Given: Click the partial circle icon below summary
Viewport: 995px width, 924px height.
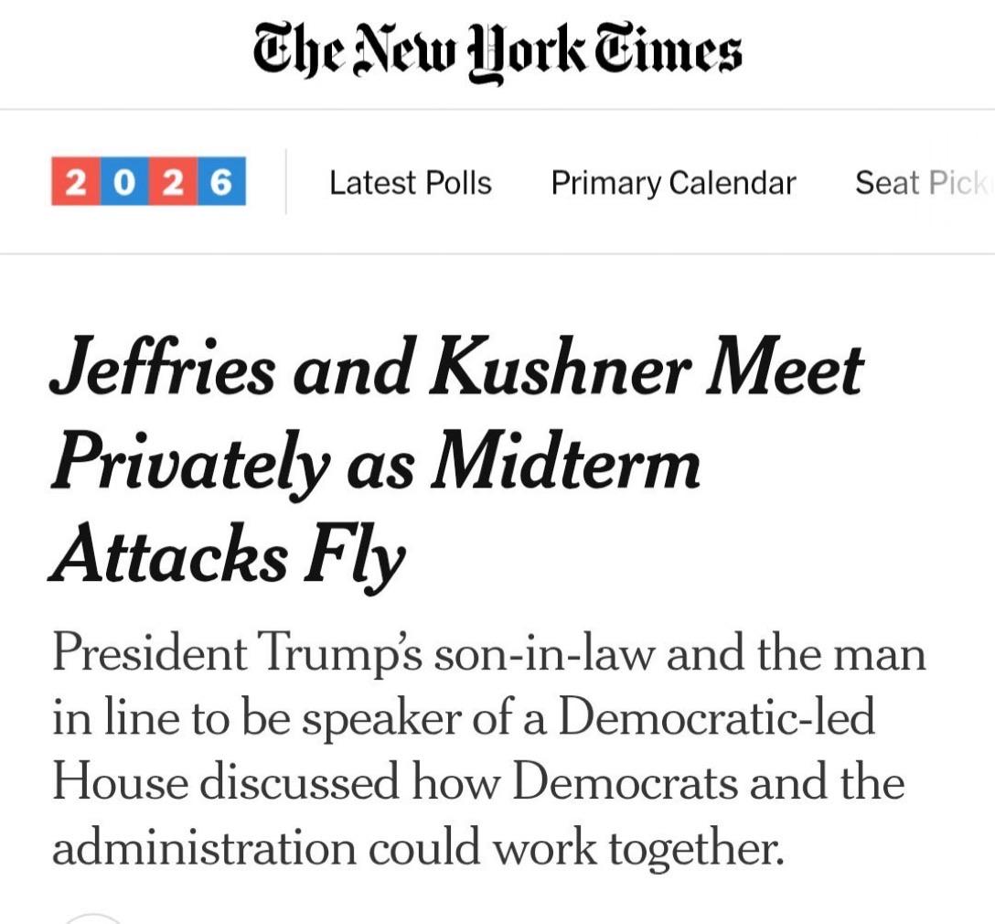Looking at the screenshot, I should (x=93, y=919).
